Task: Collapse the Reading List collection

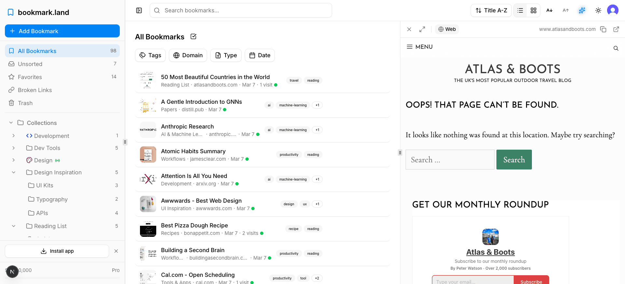Action: pos(13,226)
